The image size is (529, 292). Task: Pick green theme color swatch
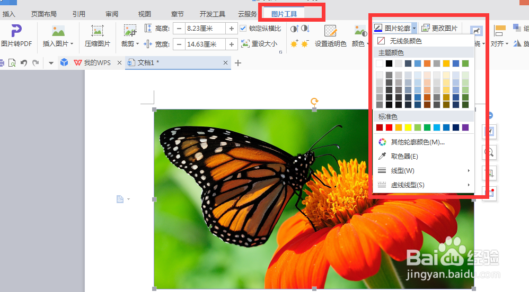(x=465, y=63)
